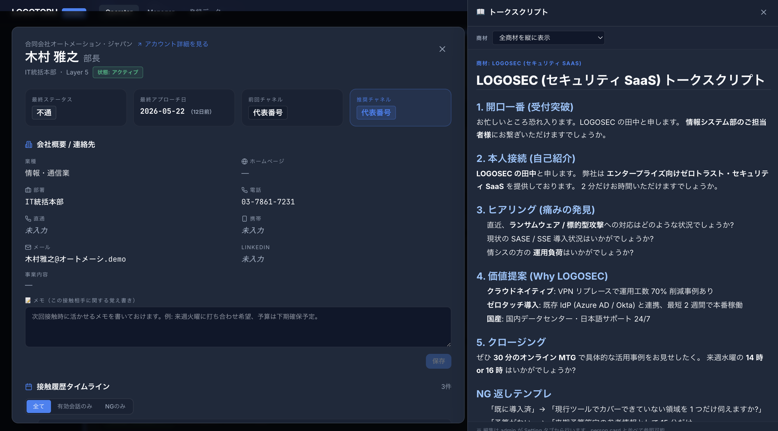Image resolution: width=778 pixels, height=431 pixels.
Task: Click the 保存 button under the memo
Action: click(439, 361)
